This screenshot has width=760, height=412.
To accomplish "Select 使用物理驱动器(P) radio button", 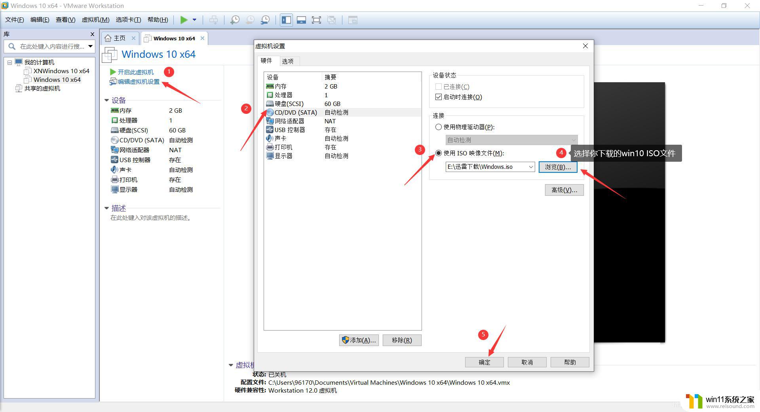I will 439,127.
